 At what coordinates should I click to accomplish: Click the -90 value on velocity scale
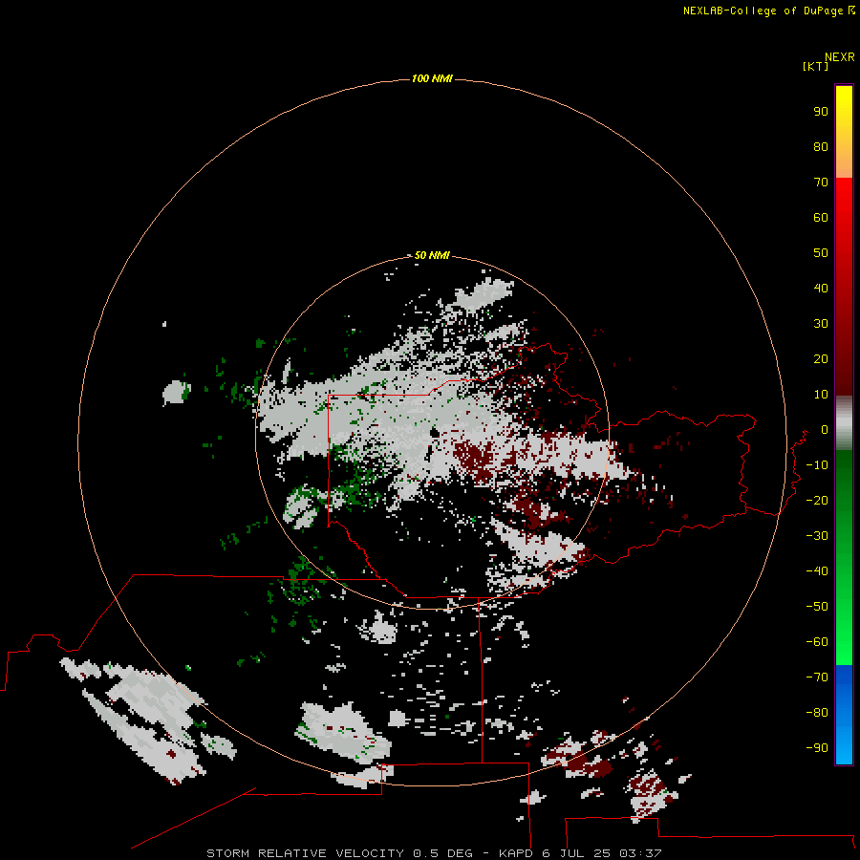click(817, 748)
